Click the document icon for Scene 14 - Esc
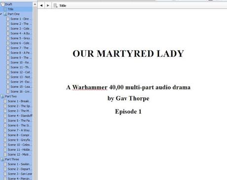The width and height of the screenshot is (227, 180). (x=8, y=82)
